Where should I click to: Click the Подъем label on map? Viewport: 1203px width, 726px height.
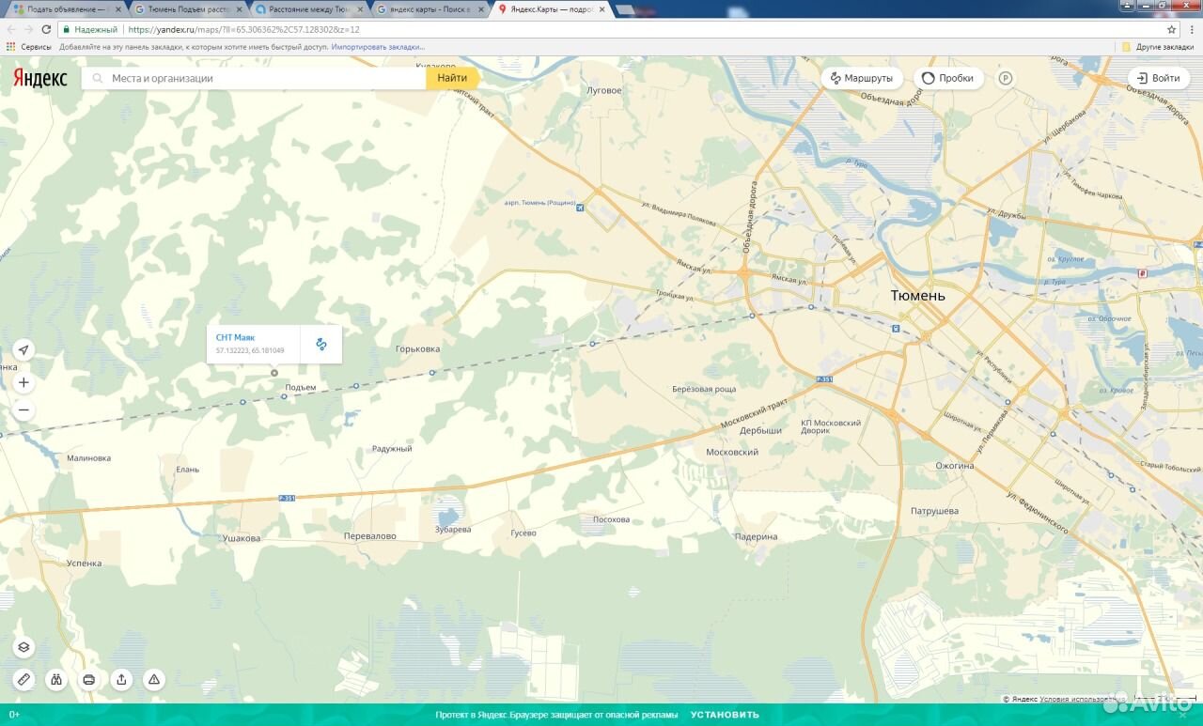point(301,387)
